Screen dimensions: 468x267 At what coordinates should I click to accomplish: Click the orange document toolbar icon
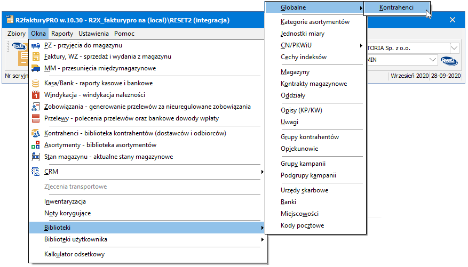tap(23, 58)
